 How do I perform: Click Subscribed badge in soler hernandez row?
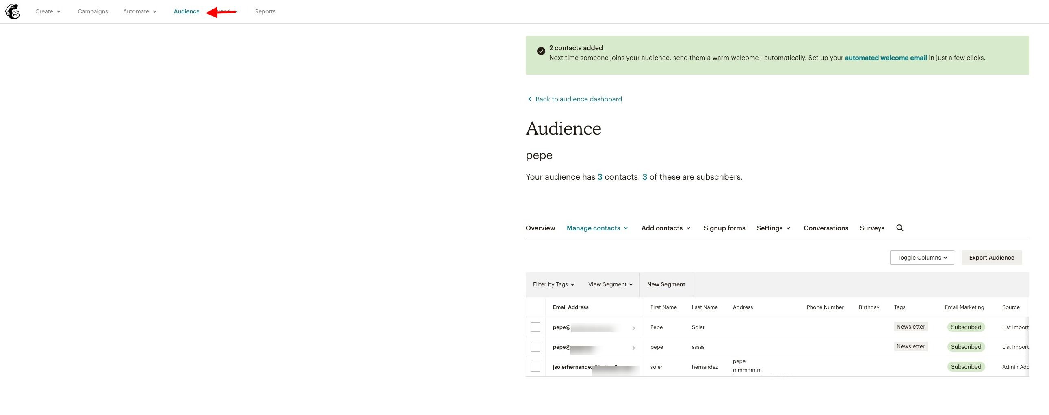[966, 367]
